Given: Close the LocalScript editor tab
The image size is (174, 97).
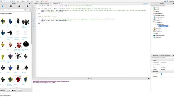Looking at the screenshot, I should (60, 4).
